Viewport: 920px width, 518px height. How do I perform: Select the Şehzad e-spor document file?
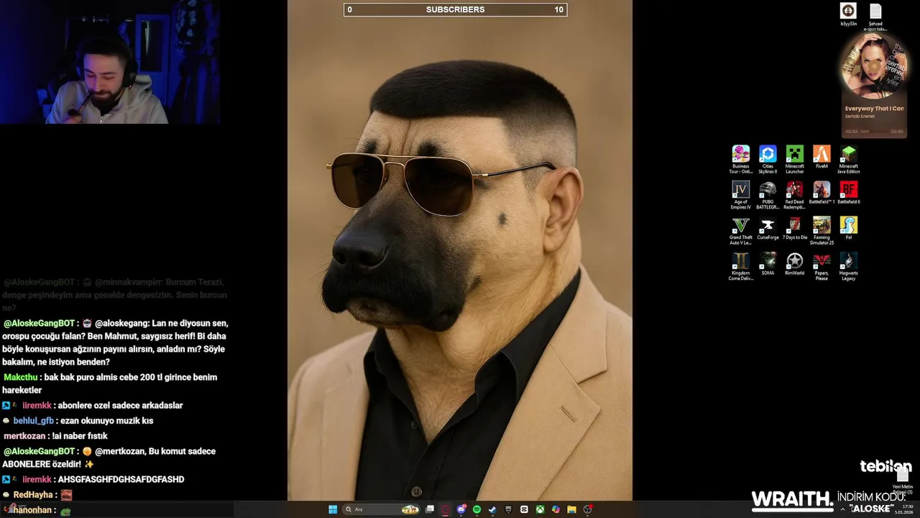click(x=875, y=17)
